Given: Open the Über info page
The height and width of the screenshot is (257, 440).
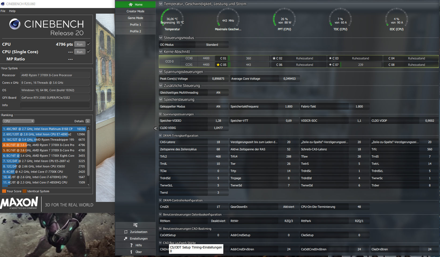Looking at the screenshot, I should click(x=136, y=252).
